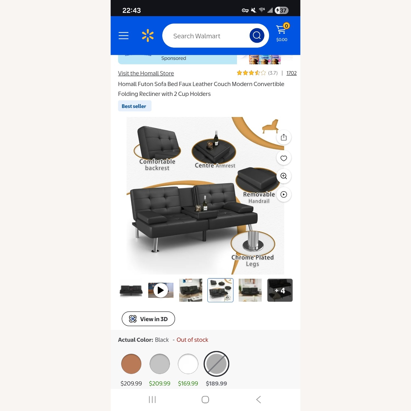Open the 1702 reviews link
The image size is (411, 411).
292,73
